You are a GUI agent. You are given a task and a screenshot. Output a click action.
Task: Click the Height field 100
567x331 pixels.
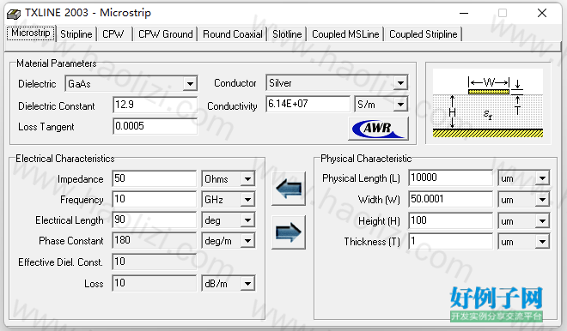pos(450,220)
